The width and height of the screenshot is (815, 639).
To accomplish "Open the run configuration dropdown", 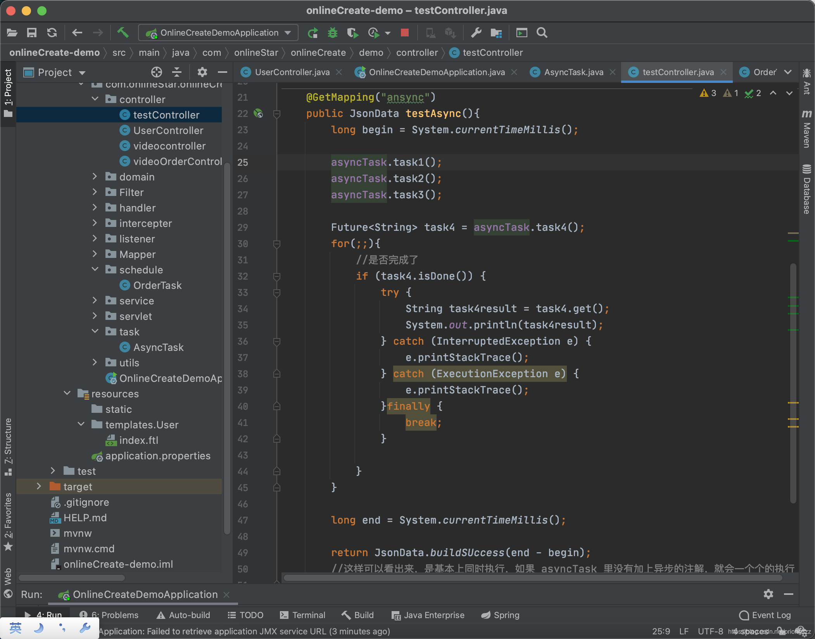I will pos(218,33).
